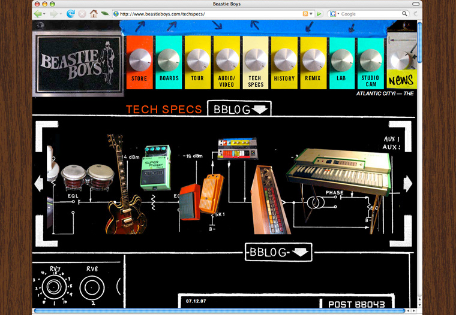
Task: Open the RSS feed dropdown arrow
Action: click(311, 14)
